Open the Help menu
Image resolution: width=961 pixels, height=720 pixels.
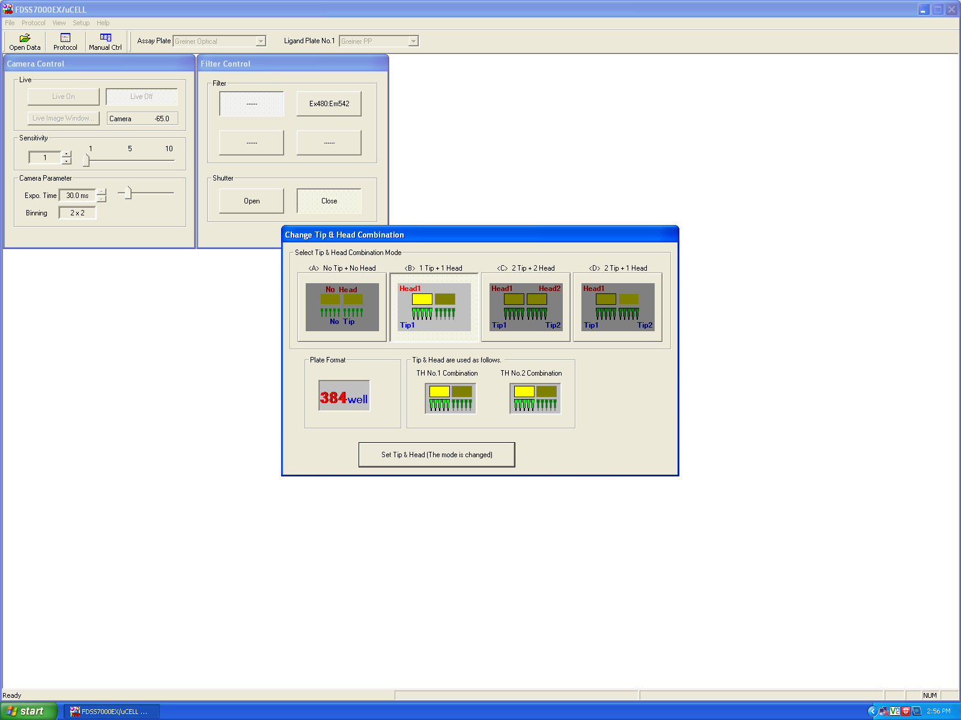103,23
